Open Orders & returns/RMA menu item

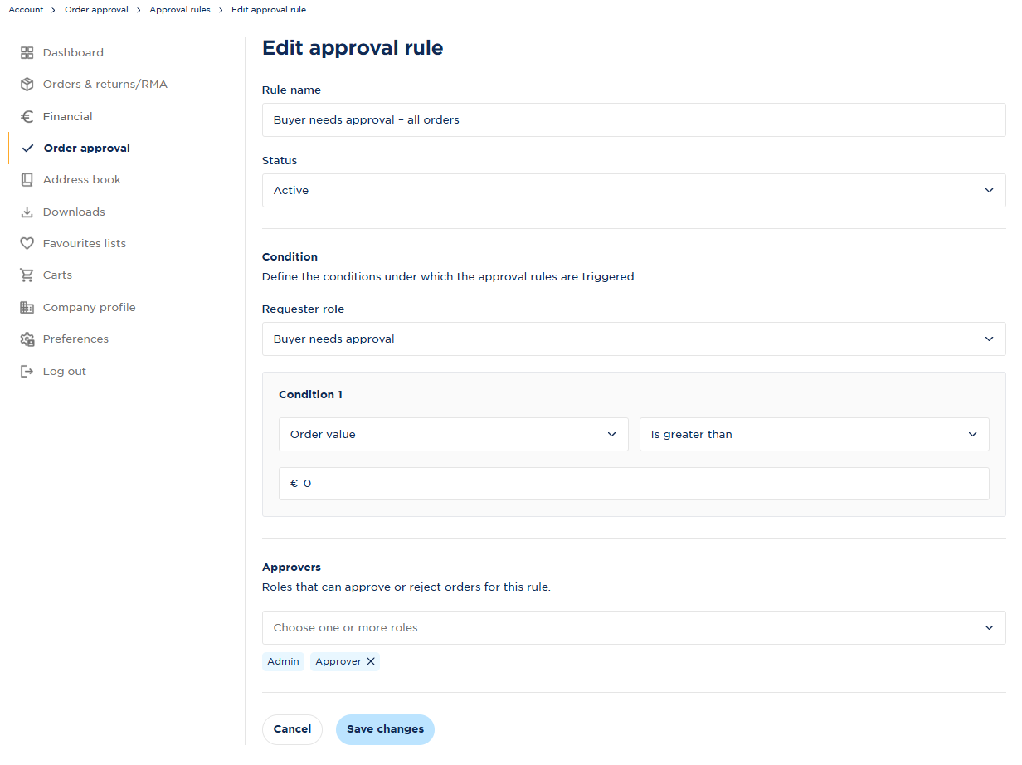105,85
